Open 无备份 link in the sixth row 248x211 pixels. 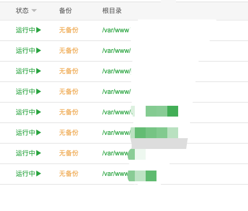69,133
